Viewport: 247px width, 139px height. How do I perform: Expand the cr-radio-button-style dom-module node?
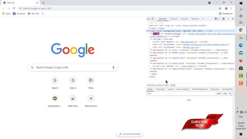(x=151, y=69)
